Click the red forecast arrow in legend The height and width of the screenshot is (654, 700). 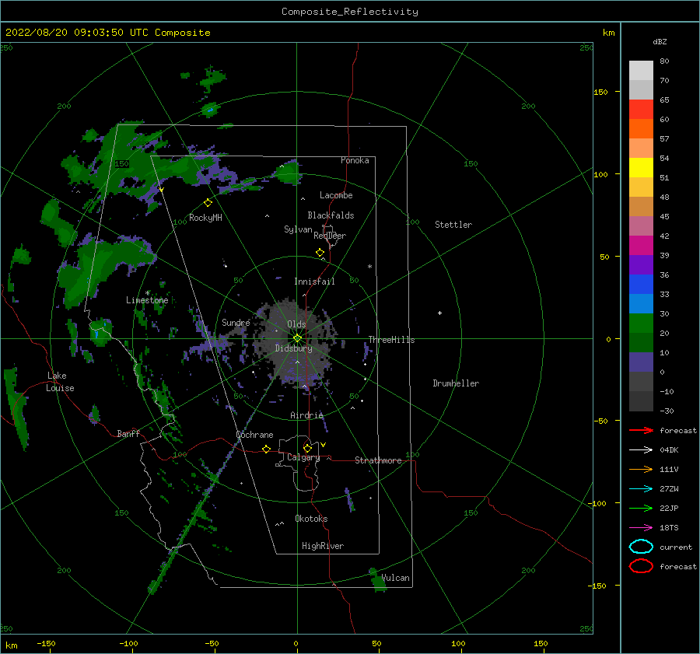click(641, 430)
